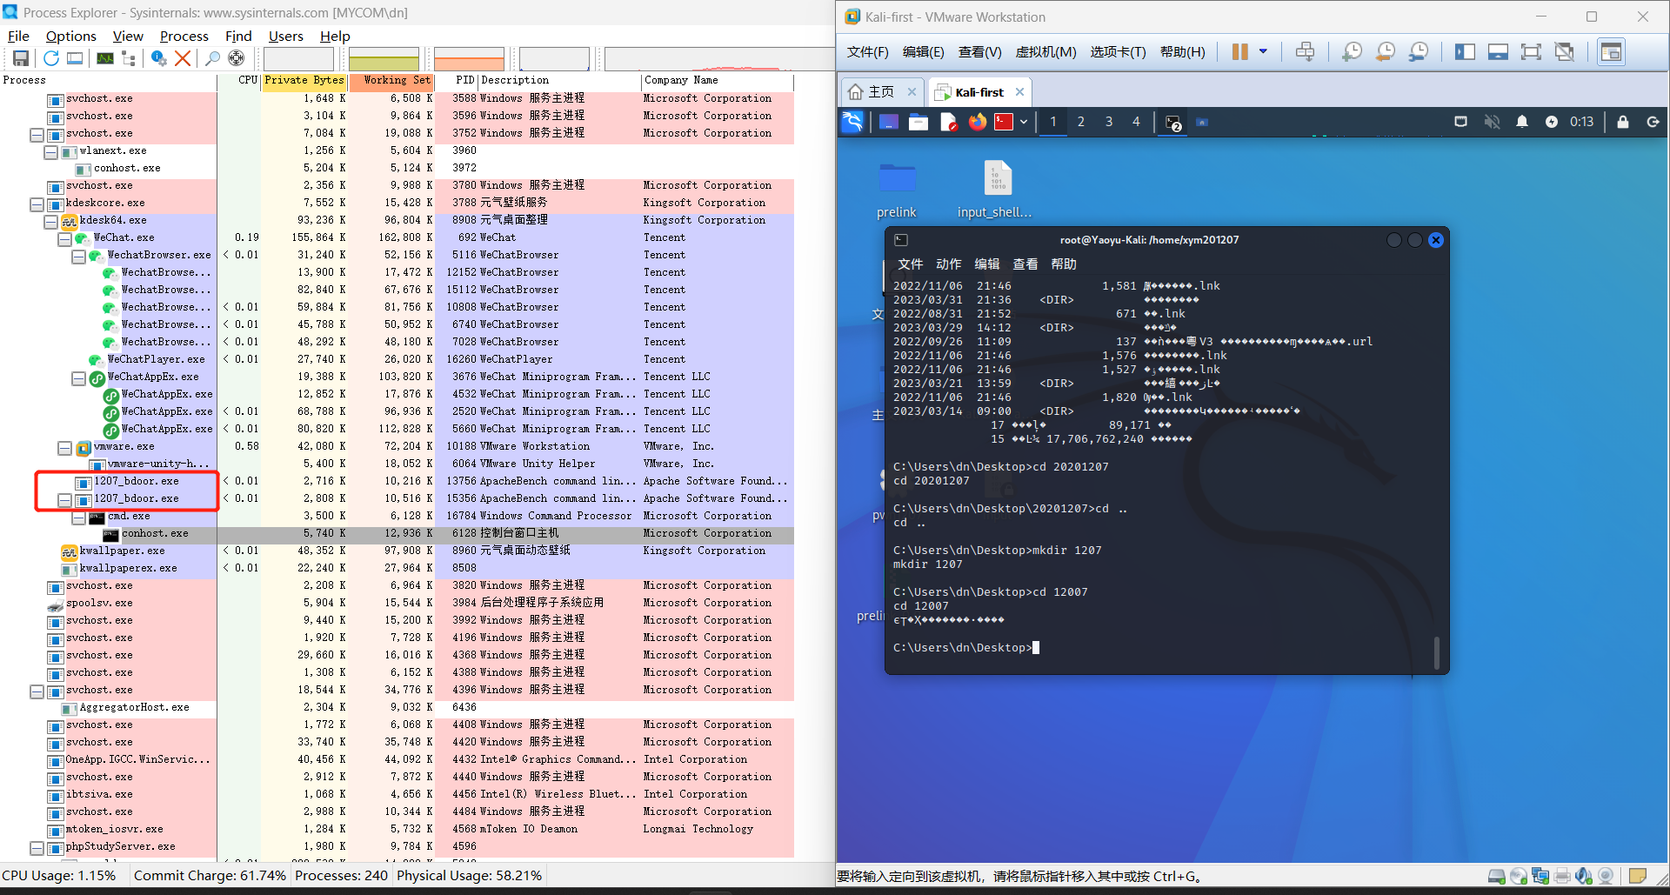Click VMware thumbnail bar icon
The height and width of the screenshot is (895, 1670).
tap(1498, 52)
